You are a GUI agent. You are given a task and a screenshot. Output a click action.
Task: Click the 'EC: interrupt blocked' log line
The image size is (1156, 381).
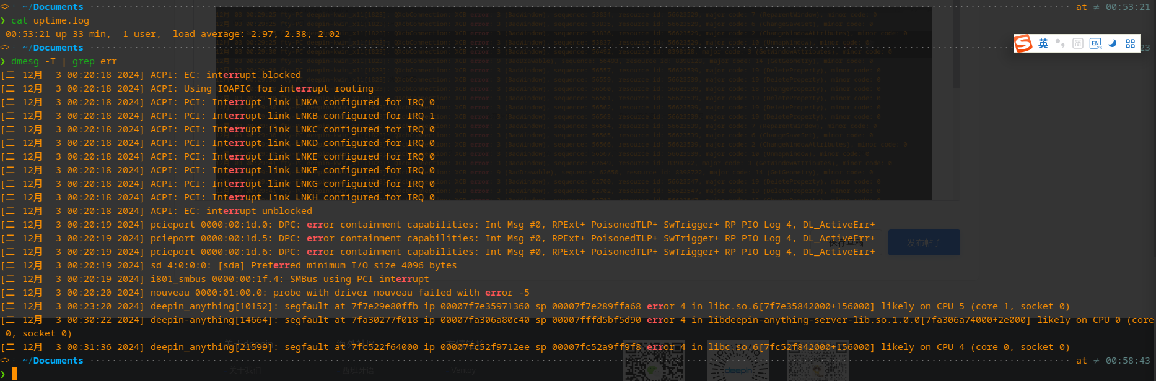[x=151, y=75]
